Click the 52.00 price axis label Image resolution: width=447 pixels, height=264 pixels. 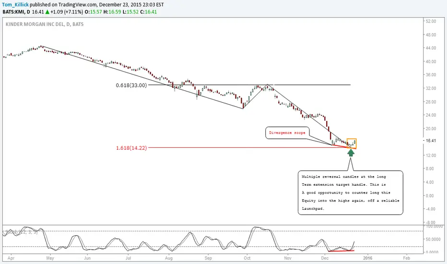pyautogui.click(x=431, y=21)
